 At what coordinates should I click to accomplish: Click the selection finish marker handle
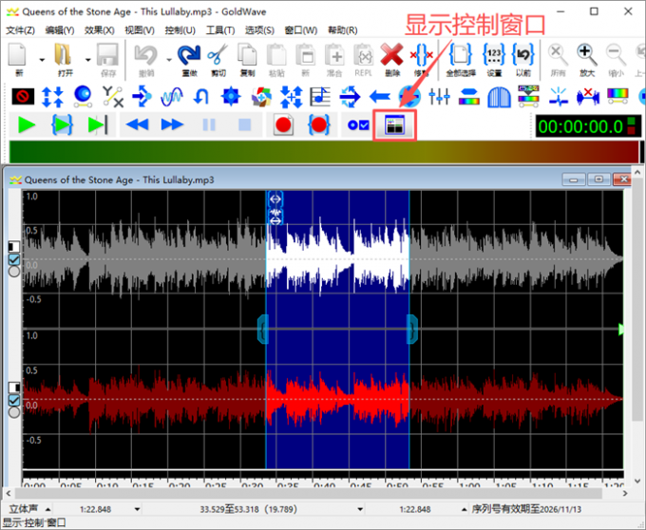(412, 329)
